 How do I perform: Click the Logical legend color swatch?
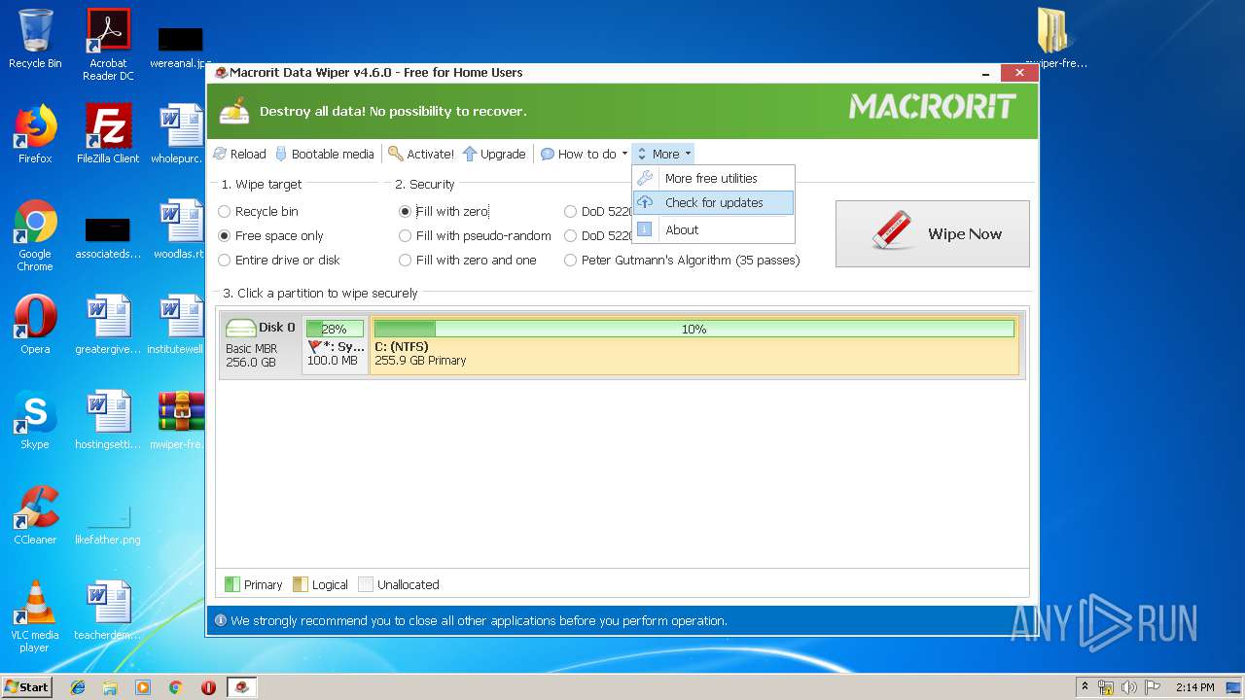tap(300, 584)
